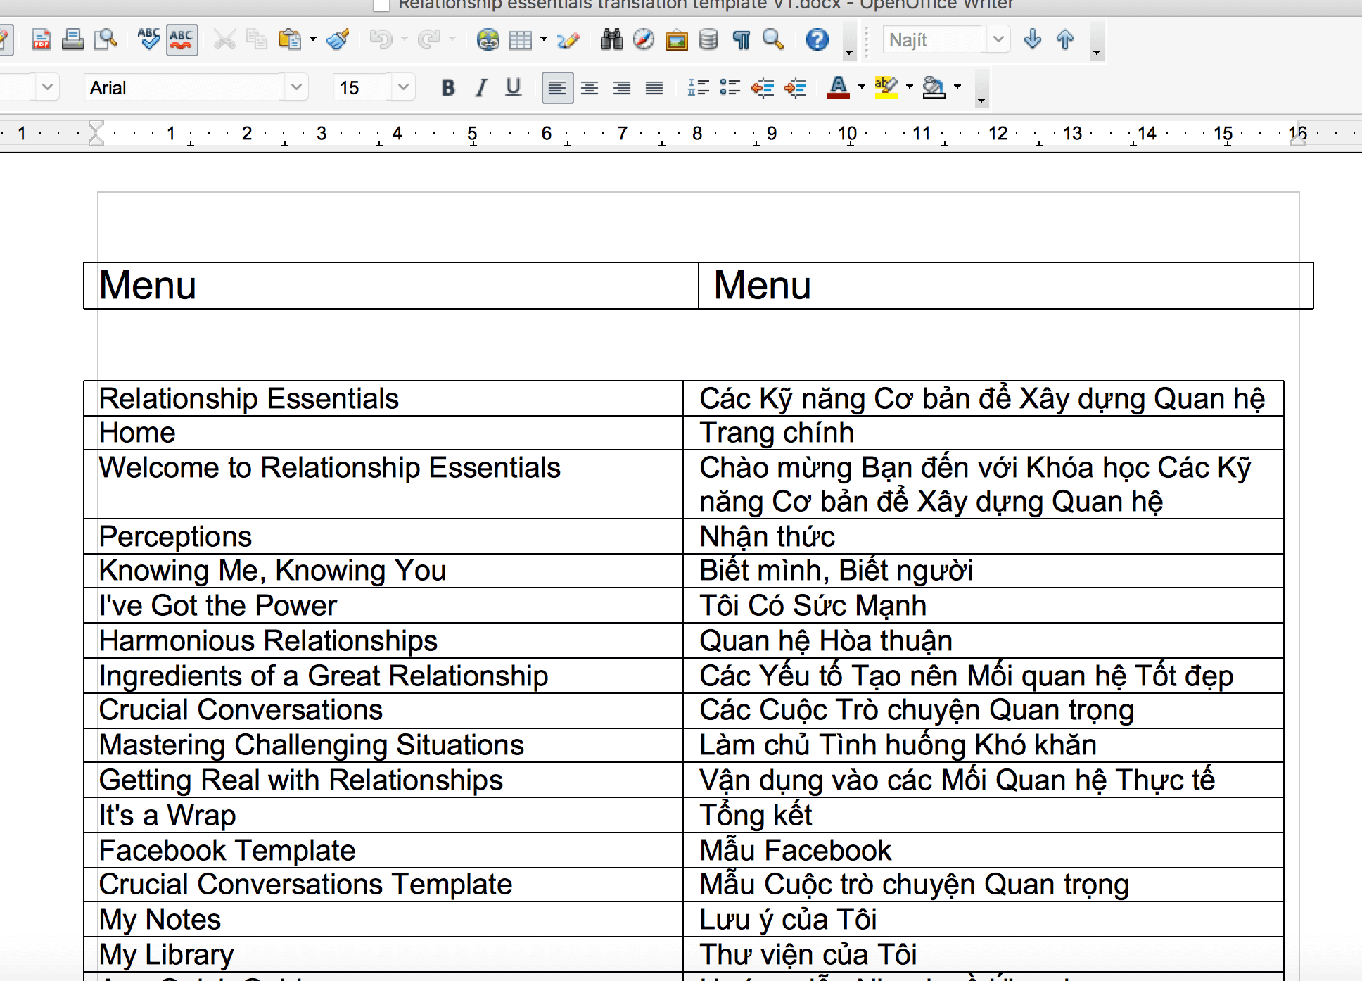Click the find next down arrow

[x=1032, y=40]
